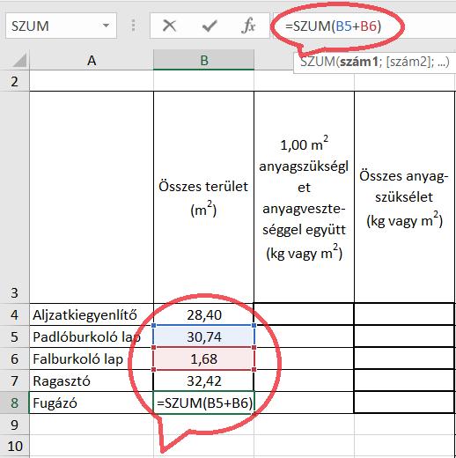Click the szám1 argument in function tooltip
This screenshot has height=458, width=456.
[x=358, y=62]
